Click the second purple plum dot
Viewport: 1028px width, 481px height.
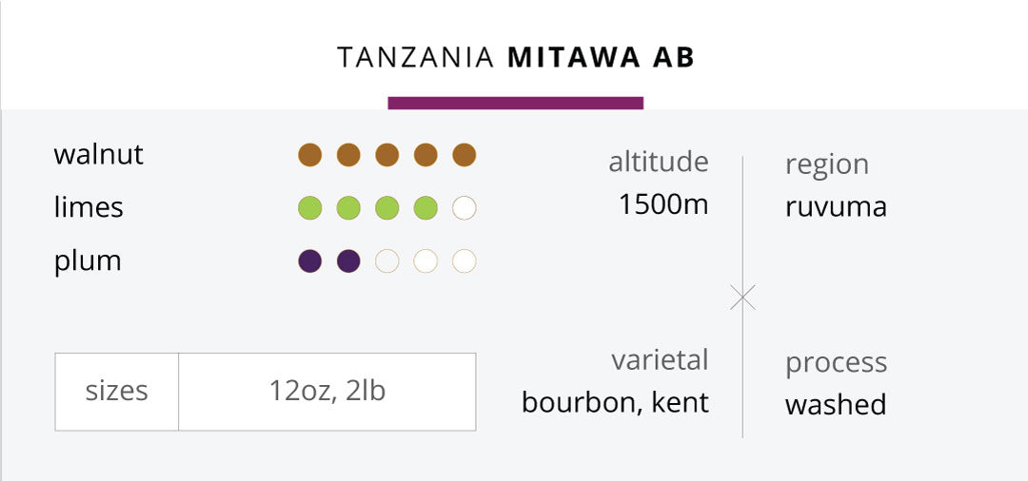click(348, 261)
